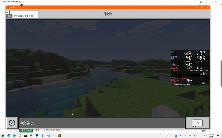Open the first blue browser taskbar icon

tap(9, 136)
